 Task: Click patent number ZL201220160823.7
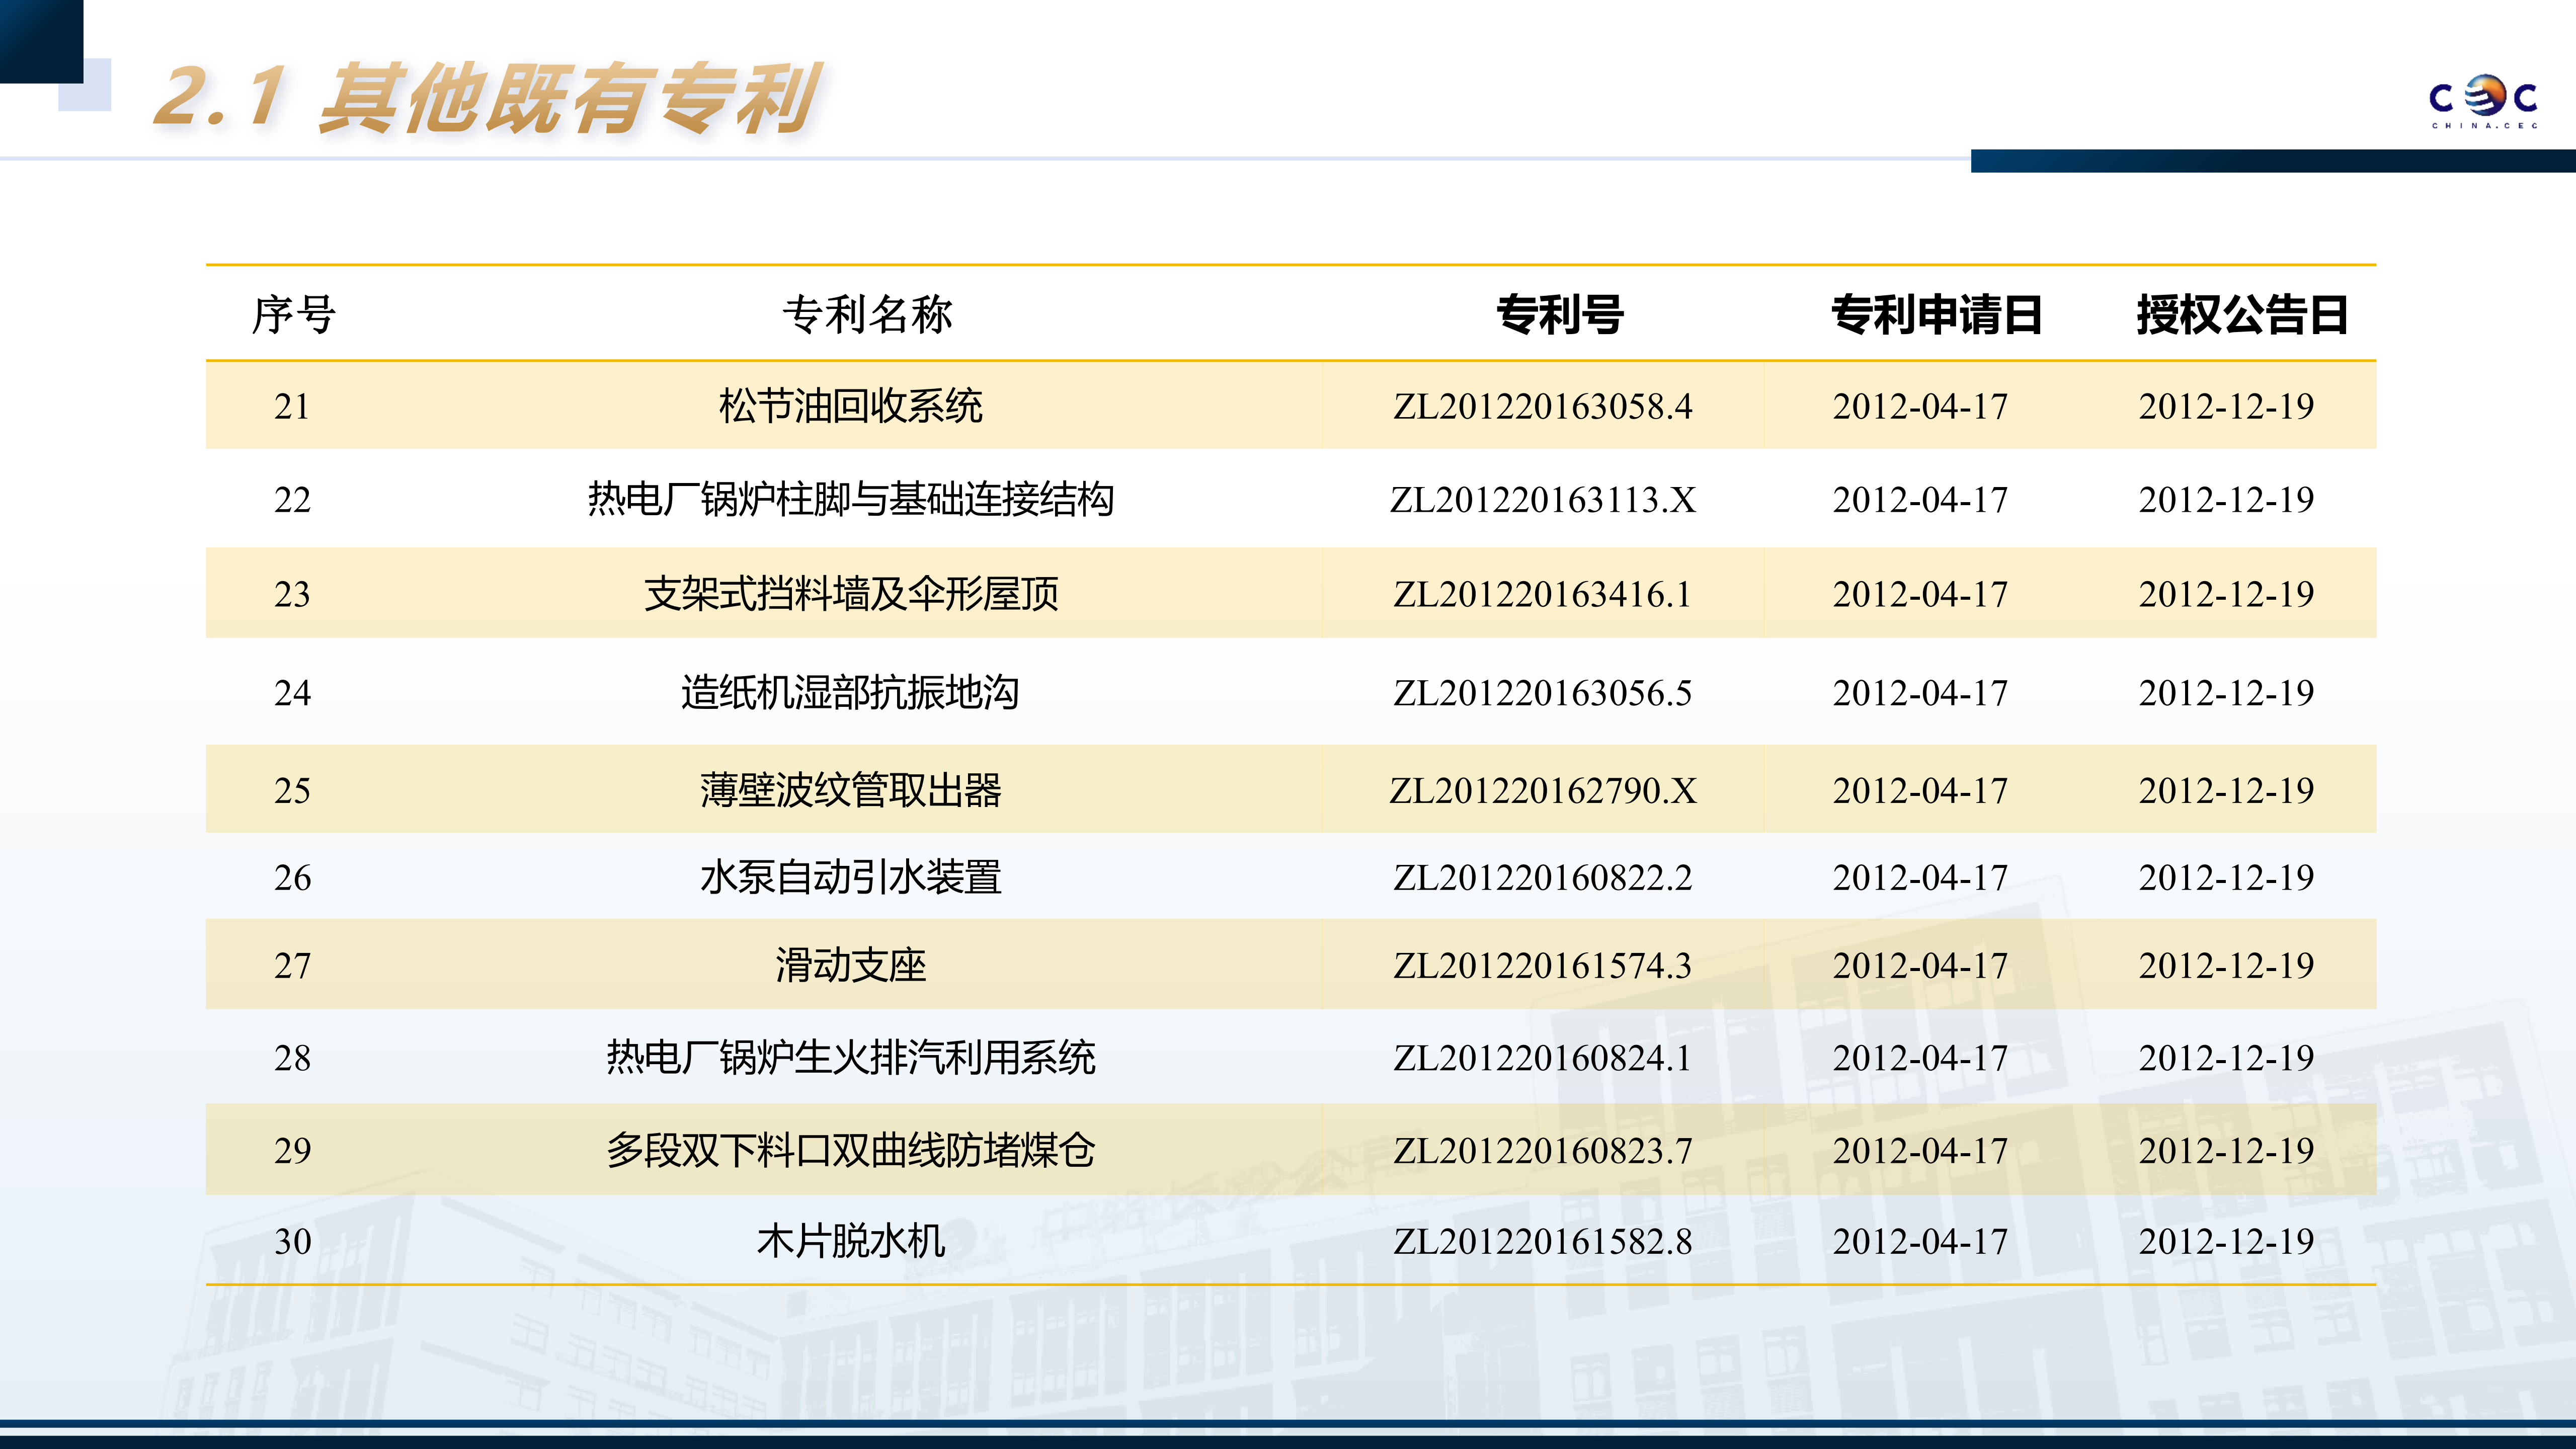click(x=1542, y=1150)
